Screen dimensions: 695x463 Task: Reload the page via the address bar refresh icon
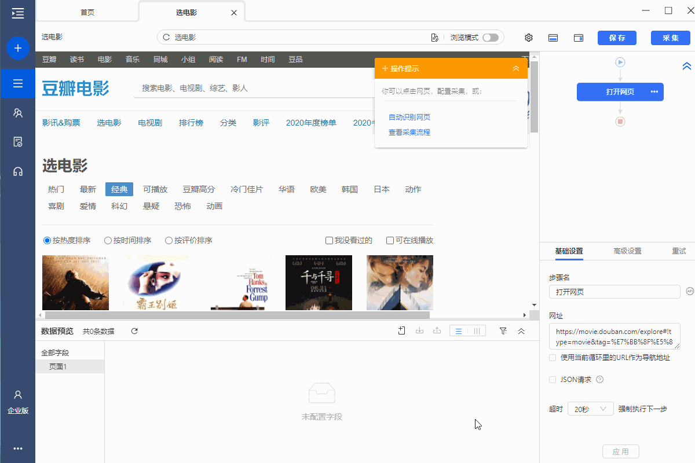click(166, 38)
